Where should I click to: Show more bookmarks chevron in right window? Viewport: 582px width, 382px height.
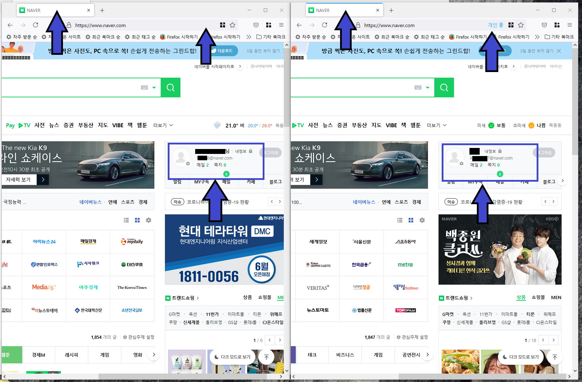point(537,37)
